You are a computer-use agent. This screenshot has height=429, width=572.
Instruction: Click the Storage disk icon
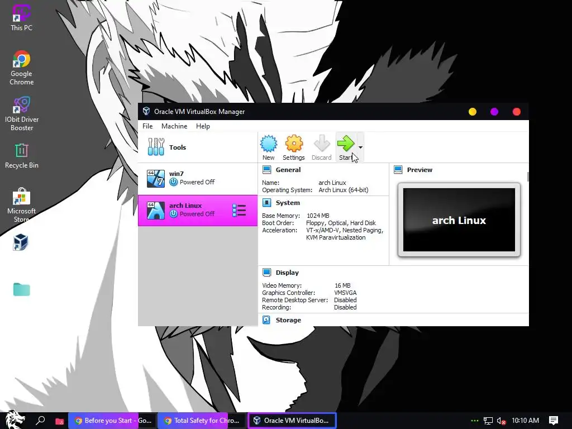(266, 320)
